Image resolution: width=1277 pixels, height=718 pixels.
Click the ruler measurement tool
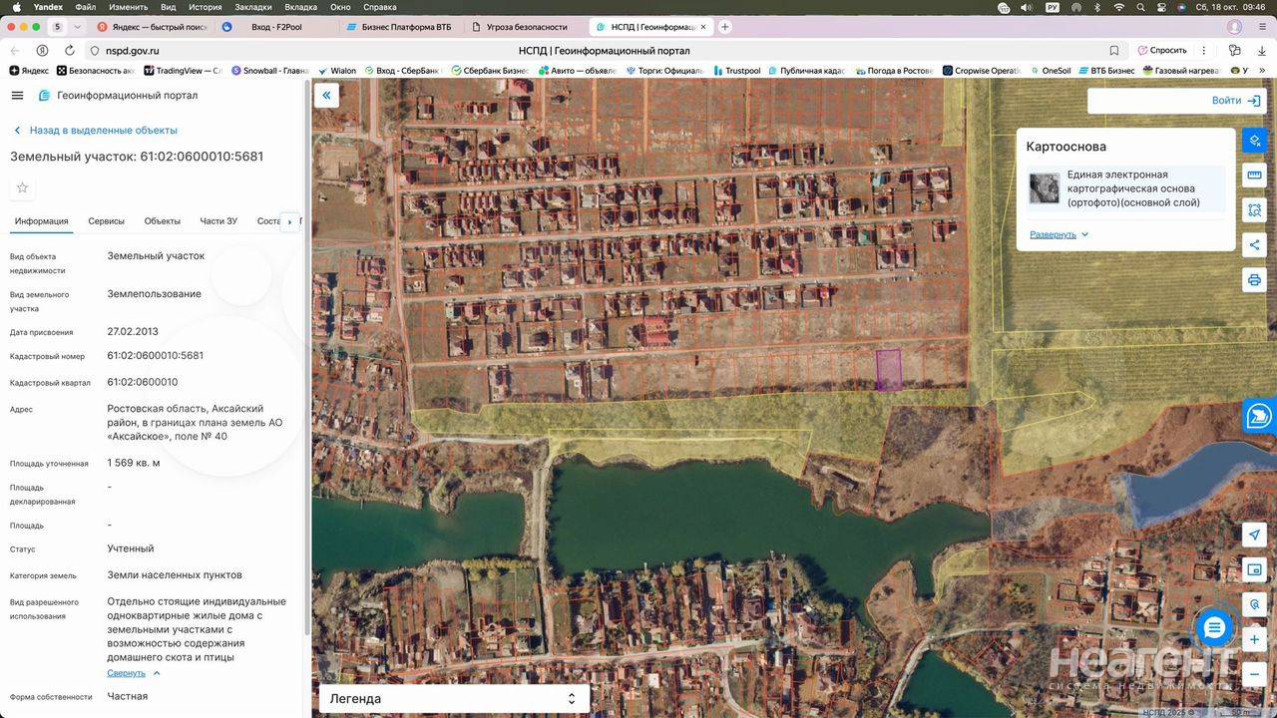pos(1254,176)
